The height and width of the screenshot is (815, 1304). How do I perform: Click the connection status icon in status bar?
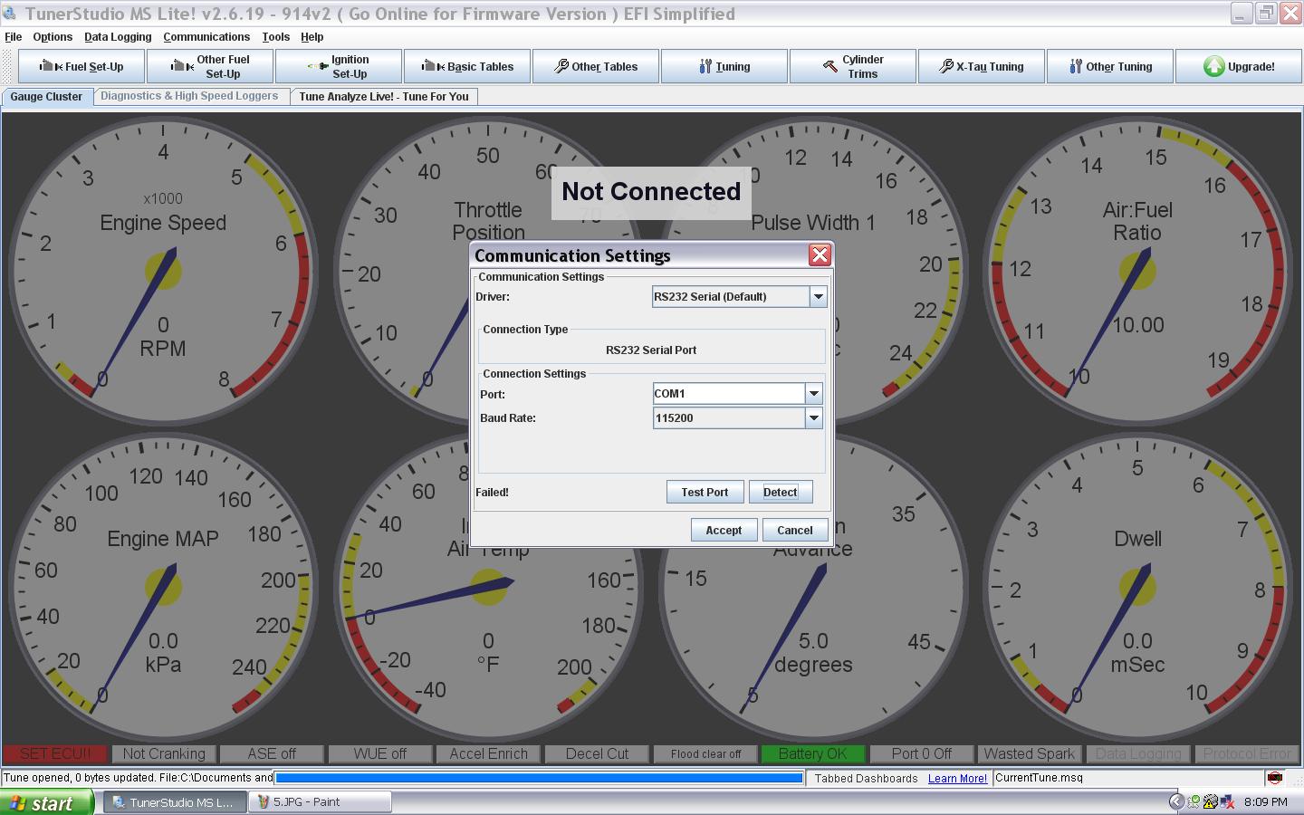click(x=1275, y=778)
